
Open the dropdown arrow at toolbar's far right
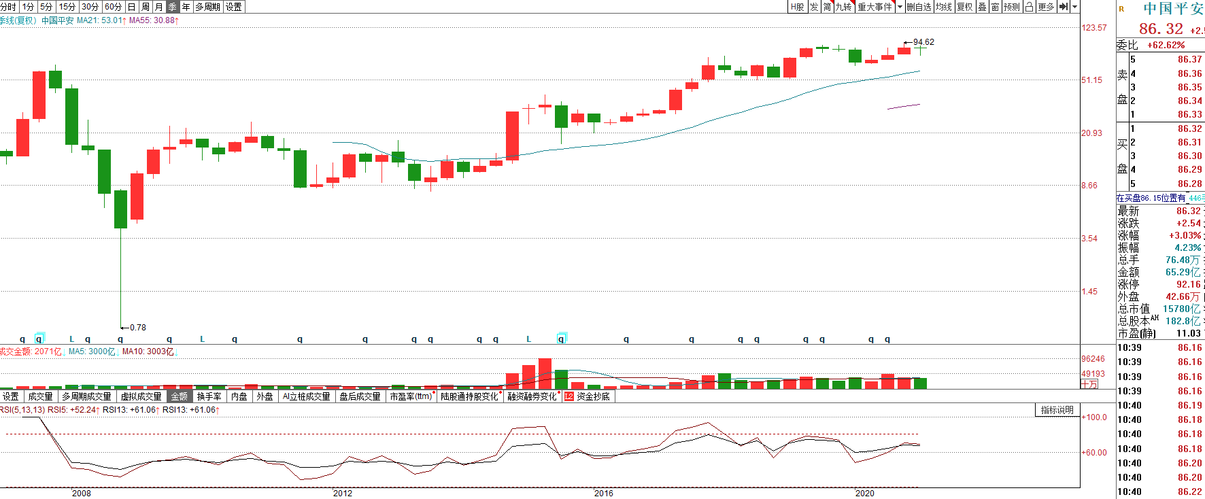point(1075,7)
